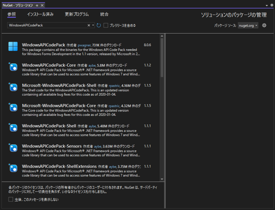Screen dimensions: 275x210
Task: Click the description 'The Shell code for the WindowsAPICodePack'
Action: [76, 92]
